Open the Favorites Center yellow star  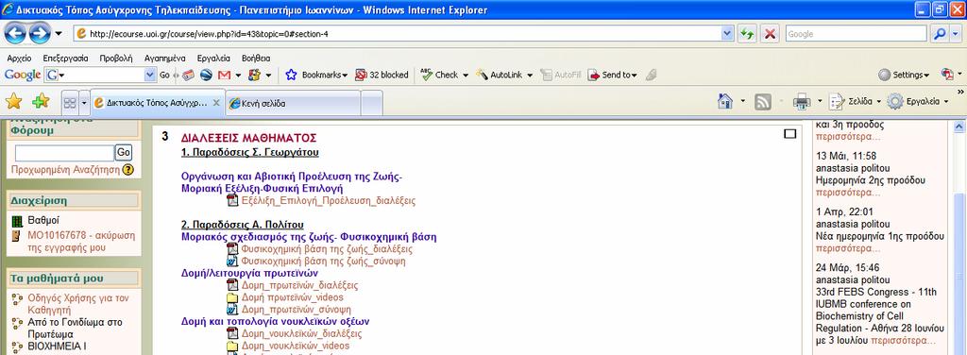[x=13, y=101]
